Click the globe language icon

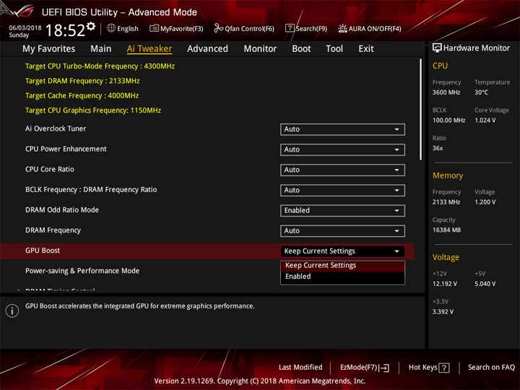coord(111,28)
